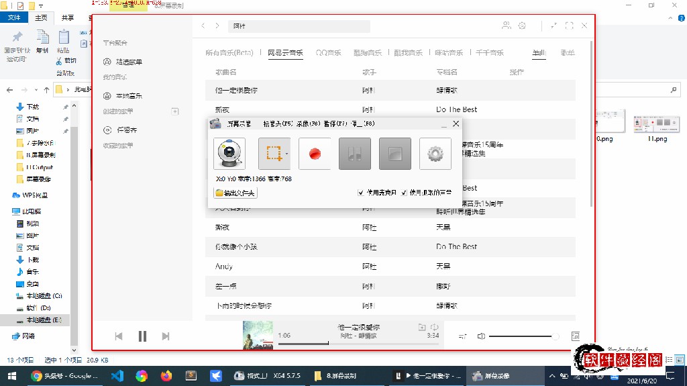Click pin to quick access in Explorer ribbon

(17, 46)
